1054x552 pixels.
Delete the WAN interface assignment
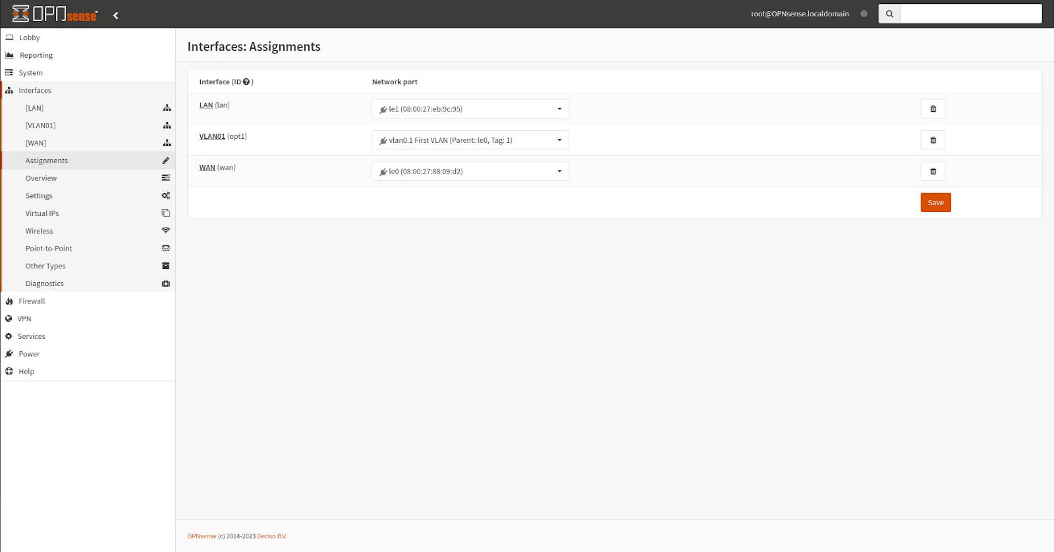coord(933,171)
